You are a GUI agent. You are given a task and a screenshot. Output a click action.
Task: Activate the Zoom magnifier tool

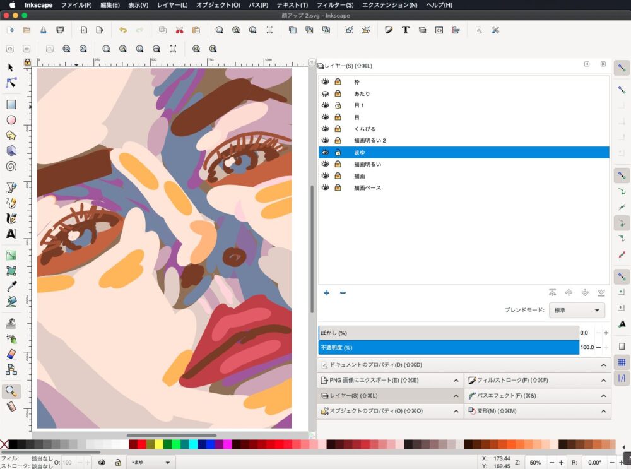tap(11, 391)
